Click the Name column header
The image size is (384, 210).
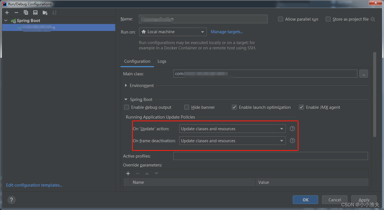point(193,182)
